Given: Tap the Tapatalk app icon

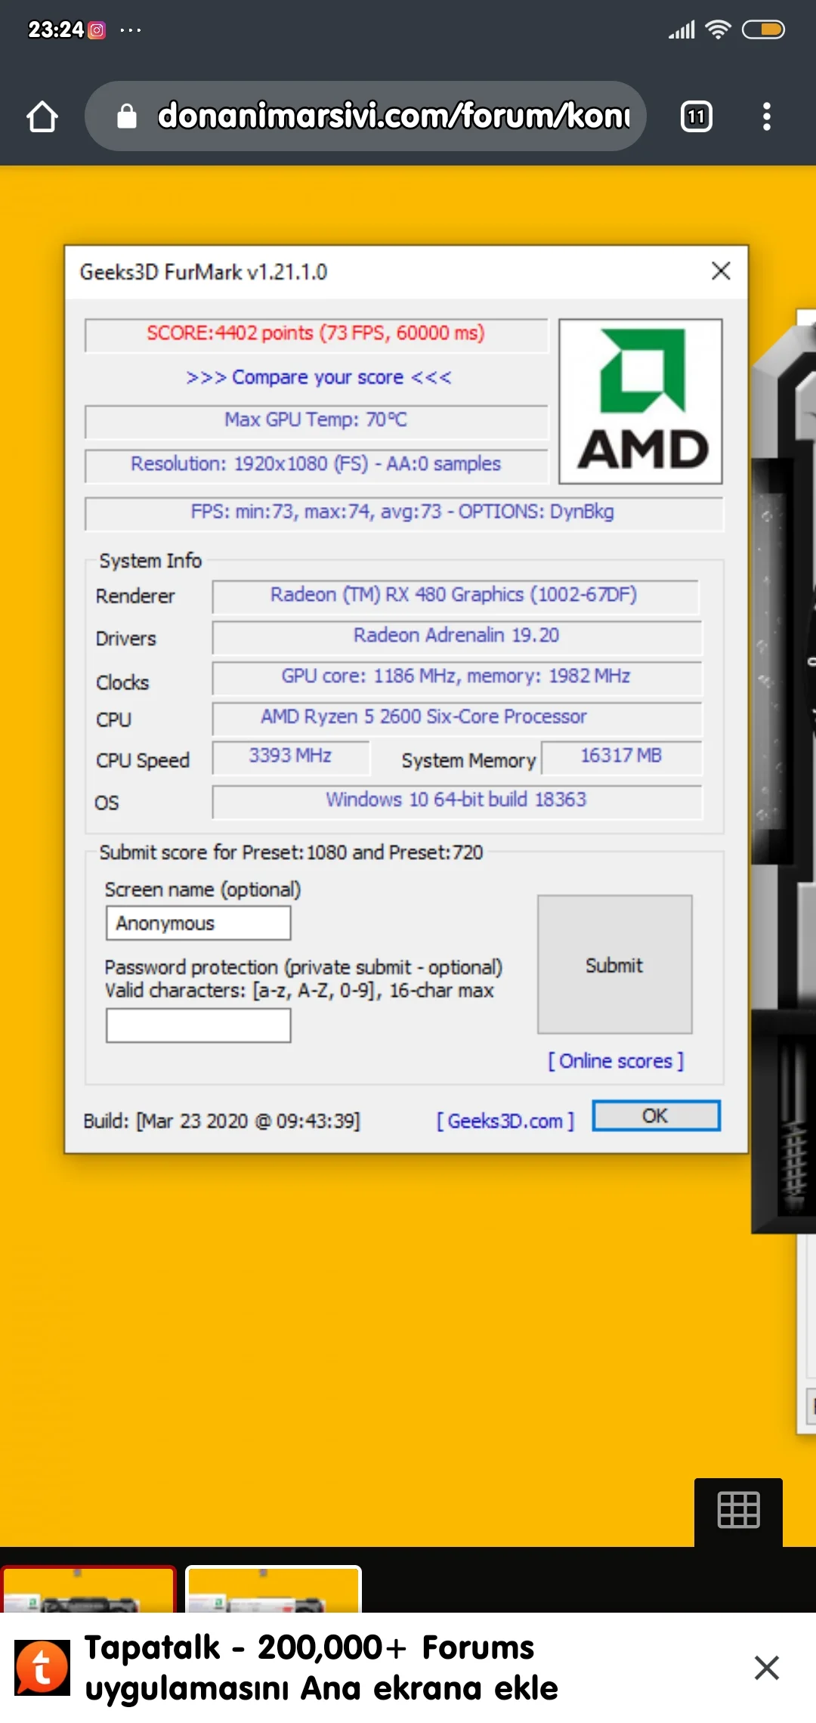Looking at the screenshot, I should tap(42, 1668).
